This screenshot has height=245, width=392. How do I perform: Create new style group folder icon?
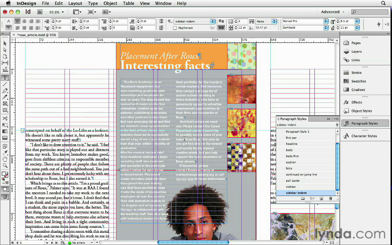(303, 198)
